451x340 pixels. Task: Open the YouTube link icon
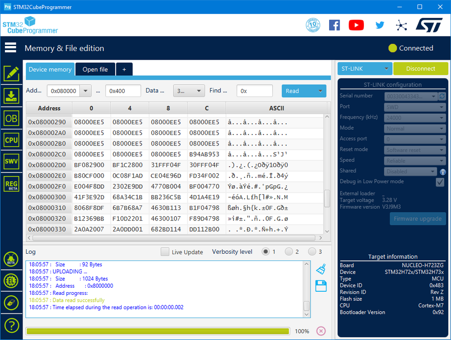(x=356, y=25)
